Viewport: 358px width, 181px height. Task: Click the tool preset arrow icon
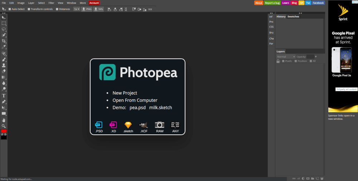4,9
